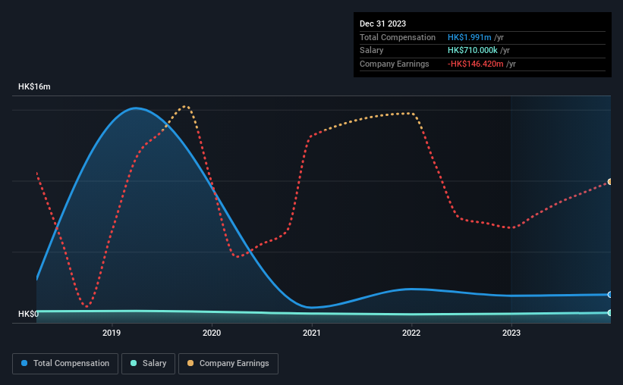Image resolution: width=623 pixels, height=385 pixels.
Task: Click the Salary tooltip row label
Action: click(372, 51)
